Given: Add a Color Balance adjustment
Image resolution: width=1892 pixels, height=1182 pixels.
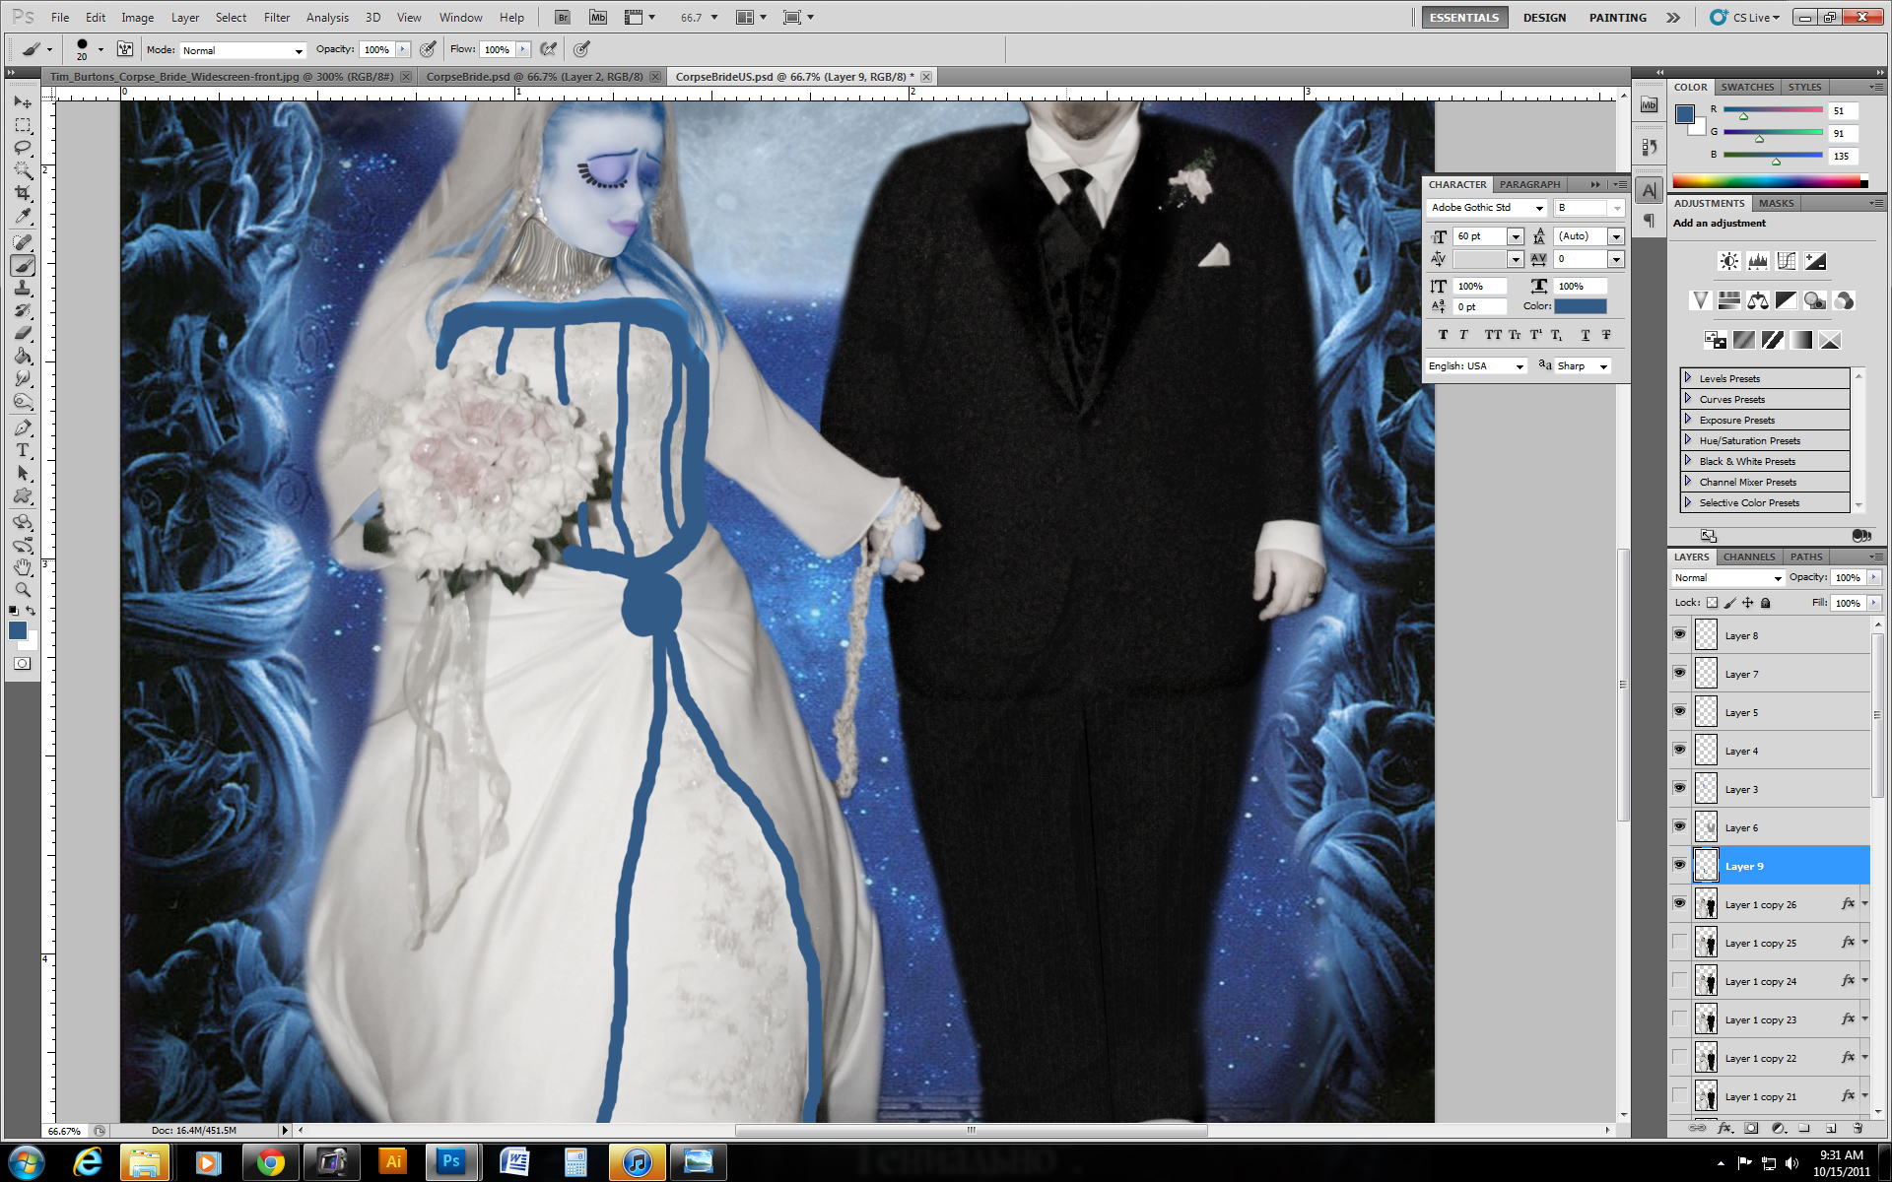Looking at the screenshot, I should coord(1757,300).
